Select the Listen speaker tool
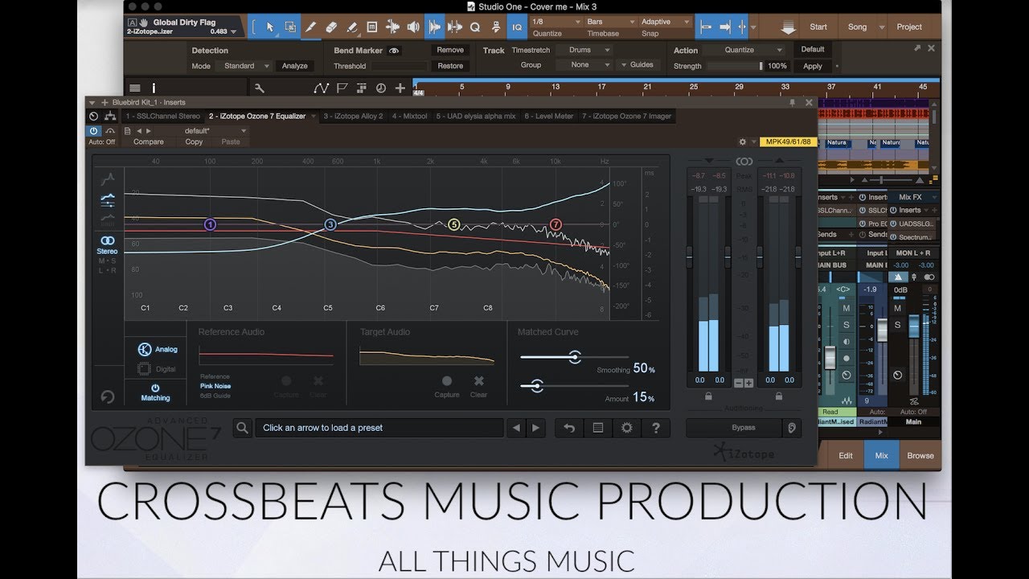Image resolution: width=1029 pixels, height=579 pixels. click(x=413, y=27)
